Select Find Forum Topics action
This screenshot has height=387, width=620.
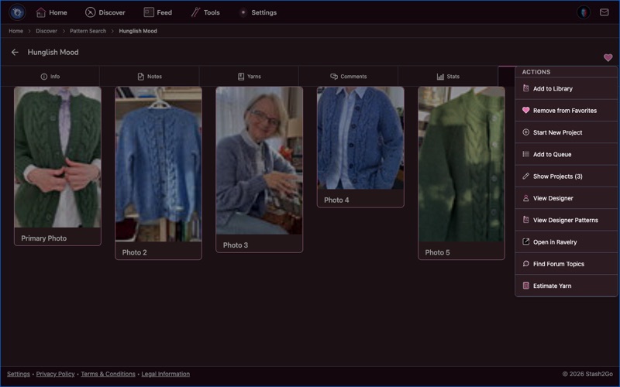click(x=567, y=264)
